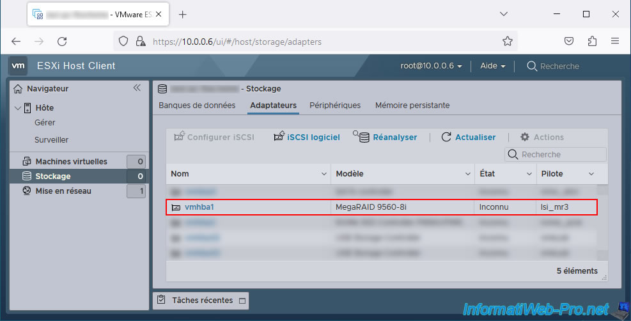
Task: Click the padlock site security icon
Action: click(141, 42)
